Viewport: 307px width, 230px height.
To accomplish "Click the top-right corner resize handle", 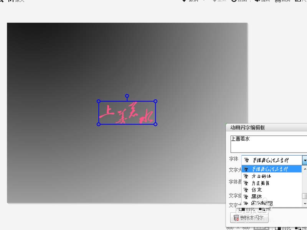I will (x=155, y=101).
